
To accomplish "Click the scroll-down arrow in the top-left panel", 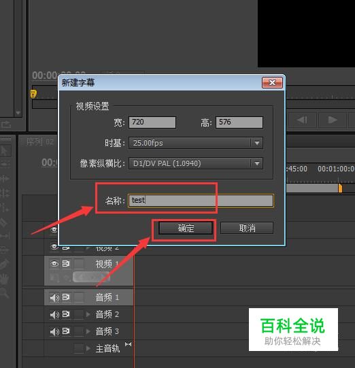I will point(18,113).
